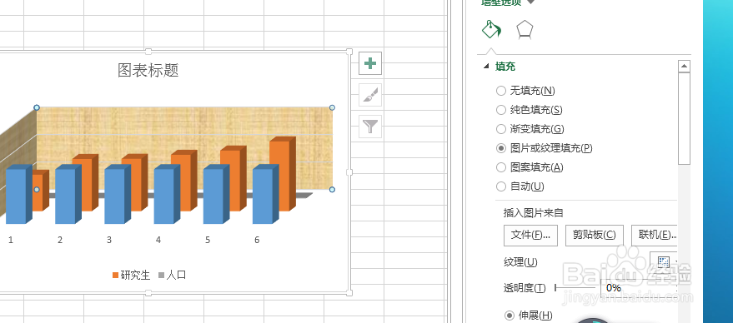
Task: Open the Chart Filters funnel button
Action: (x=370, y=127)
